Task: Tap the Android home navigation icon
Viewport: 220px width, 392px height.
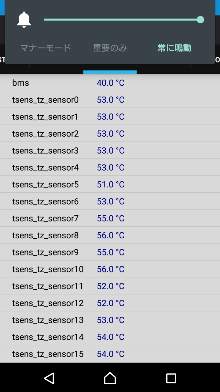Action: pos(110,378)
